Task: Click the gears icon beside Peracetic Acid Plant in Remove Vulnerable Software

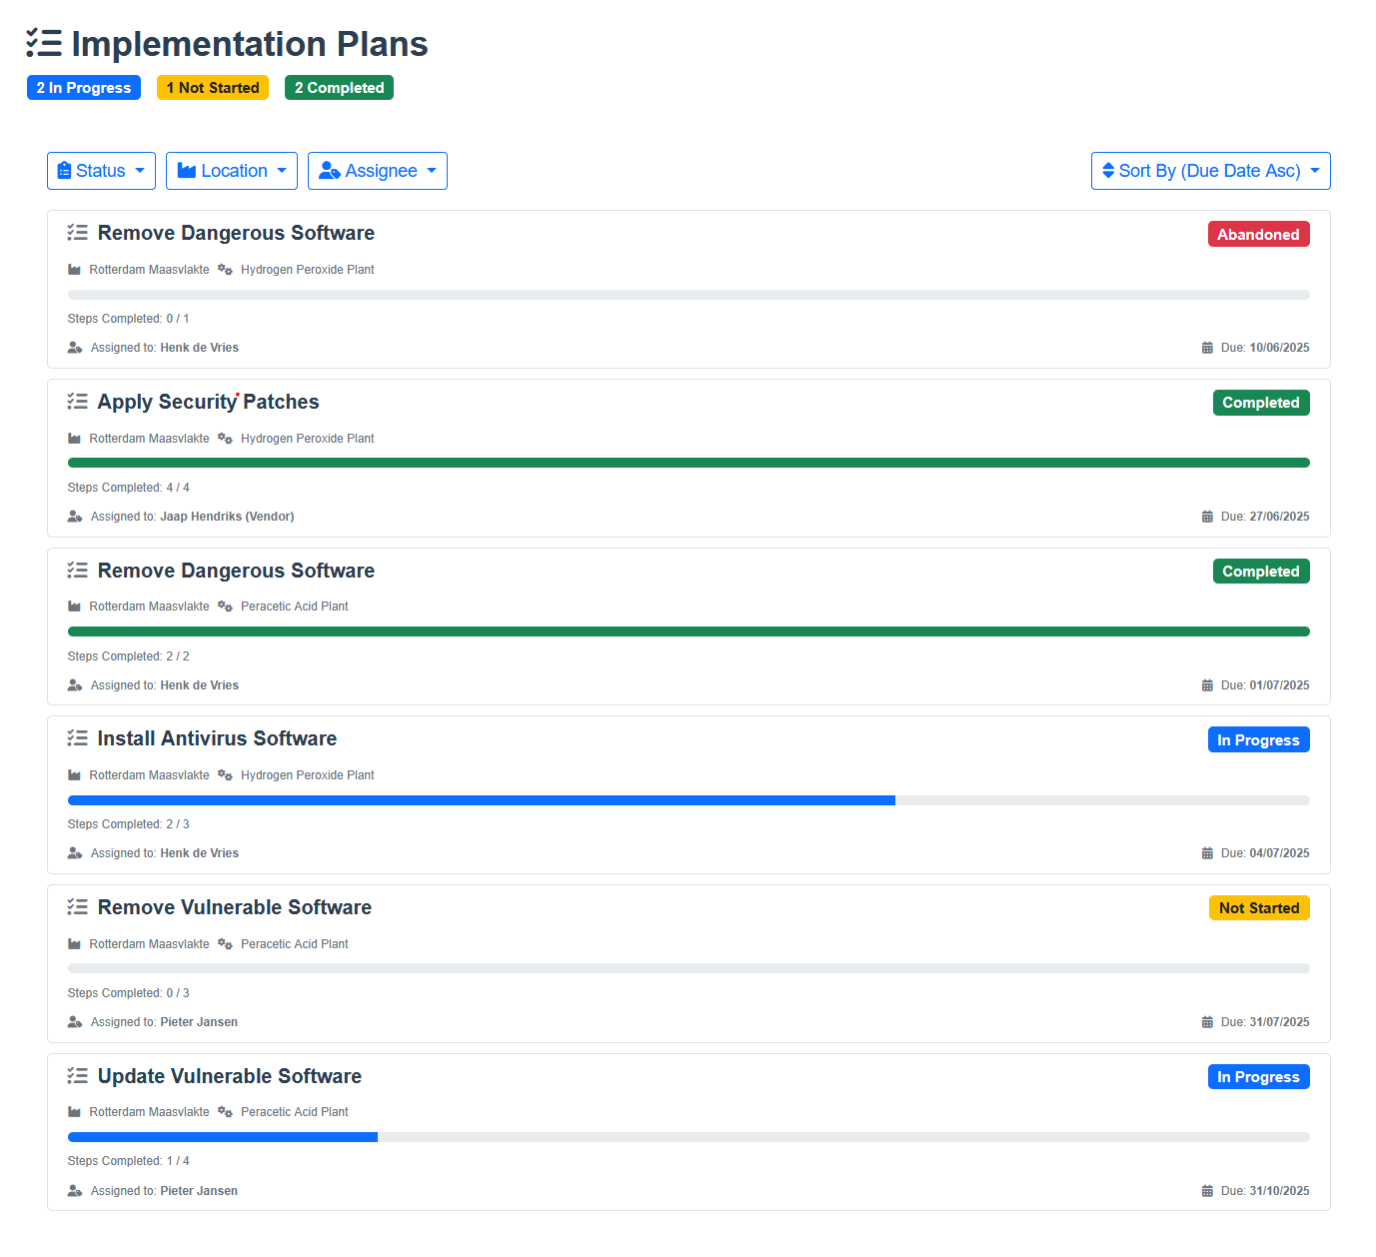Action: (x=225, y=944)
